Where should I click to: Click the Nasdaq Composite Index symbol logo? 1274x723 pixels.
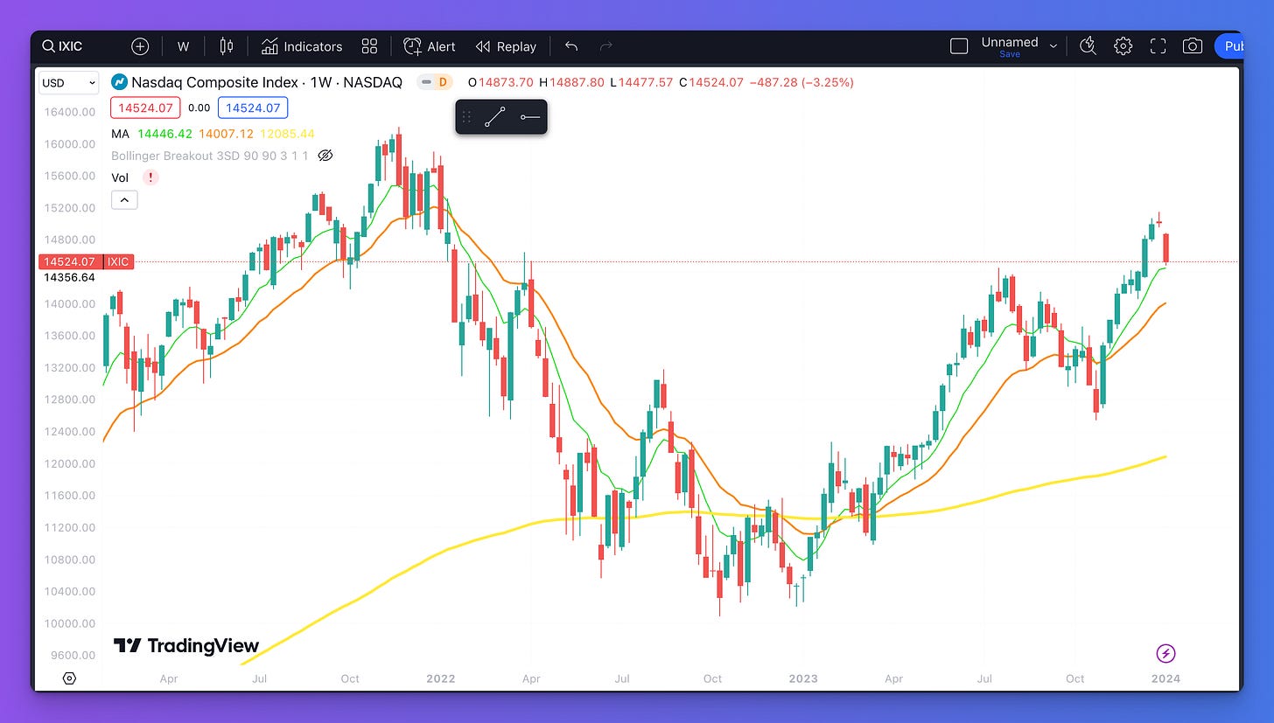point(119,83)
